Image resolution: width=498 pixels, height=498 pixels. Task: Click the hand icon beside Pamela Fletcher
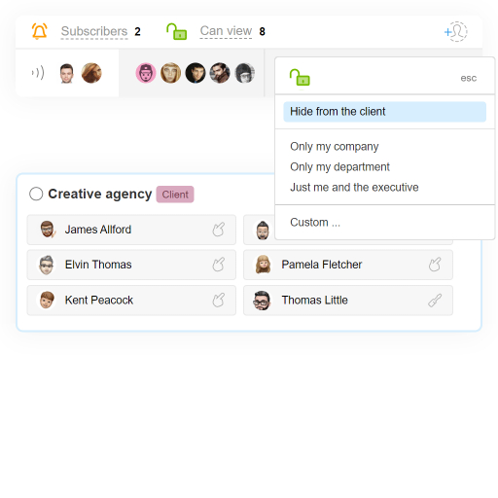(x=435, y=265)
